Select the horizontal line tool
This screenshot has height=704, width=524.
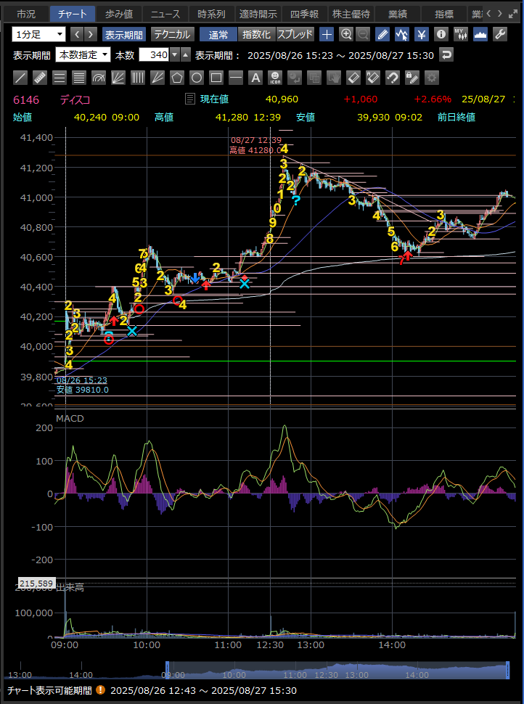click(x=236, y=78)
